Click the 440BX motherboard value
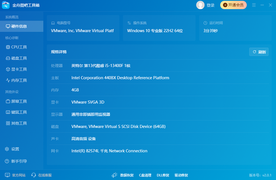276x180 pixels. (x=120, y=78)
